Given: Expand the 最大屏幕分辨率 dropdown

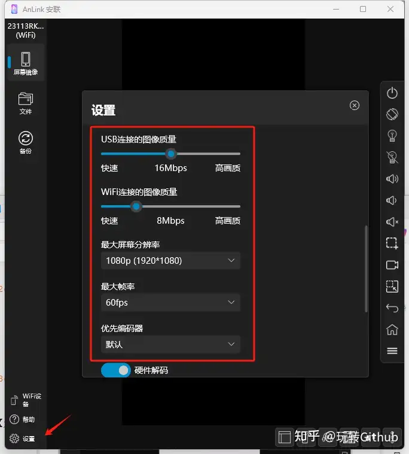Looking at the screenshot, I should tap(170, 261).
